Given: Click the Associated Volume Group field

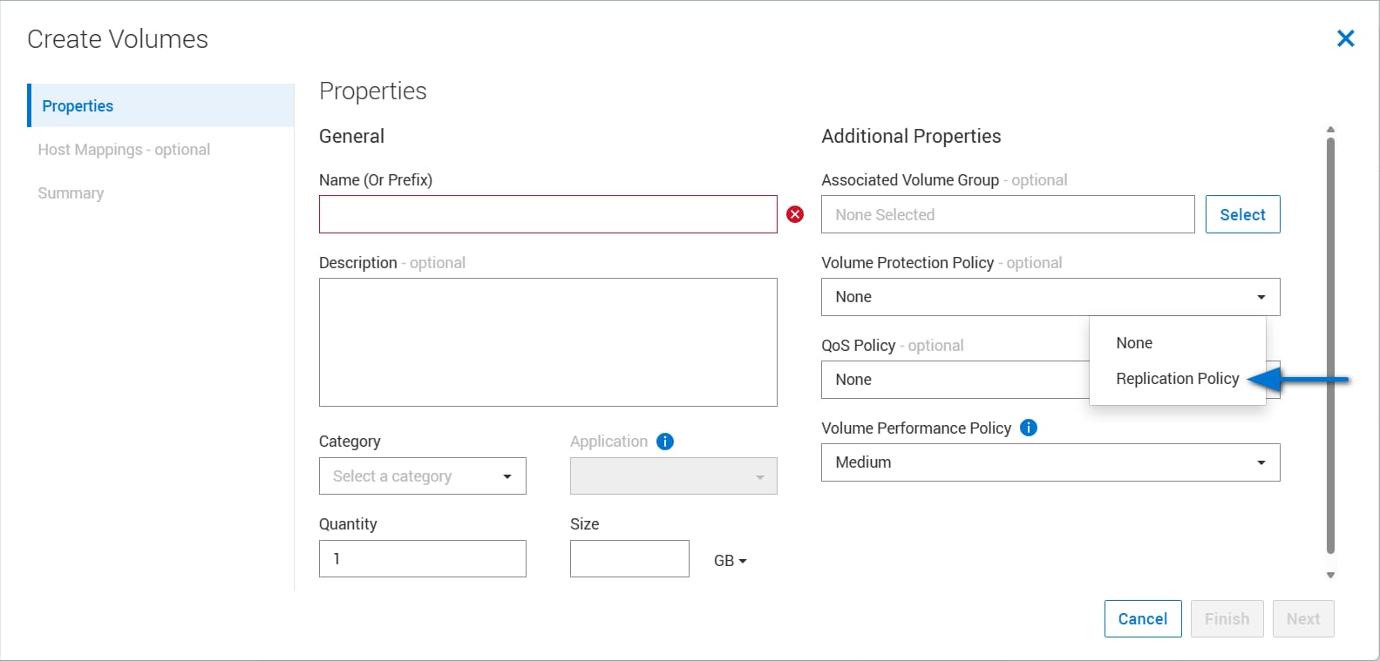Looking at the screenshot, I should pyautogui.click(x=1008, y=214).
